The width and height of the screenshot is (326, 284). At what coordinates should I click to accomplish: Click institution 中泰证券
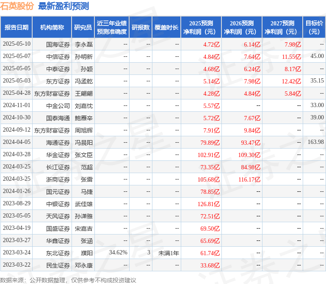(x=58, y=69)
